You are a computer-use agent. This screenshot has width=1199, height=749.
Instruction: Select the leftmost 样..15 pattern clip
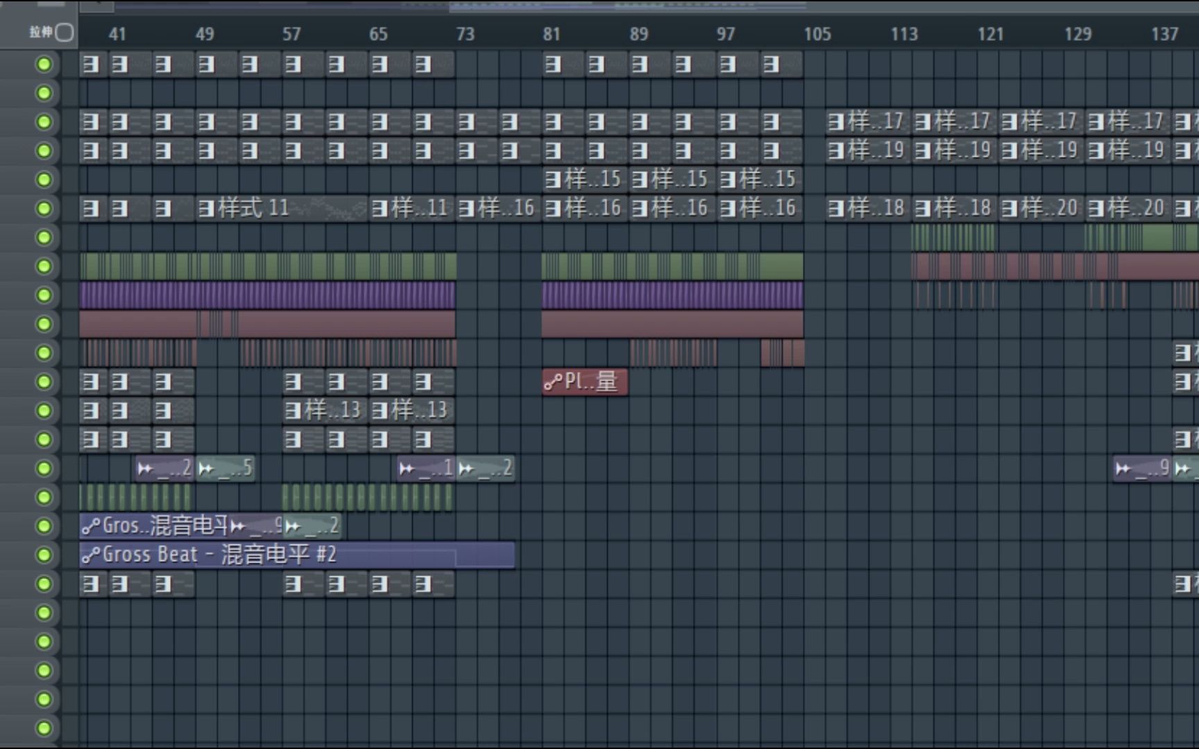point(585,180)
